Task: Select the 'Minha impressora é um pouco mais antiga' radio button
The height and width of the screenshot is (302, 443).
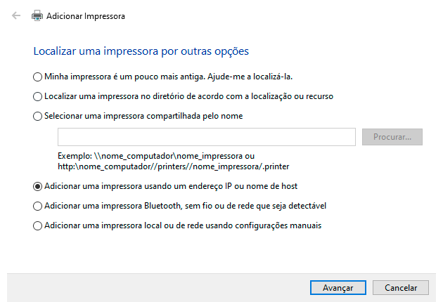Action: (x=37, y=76)
